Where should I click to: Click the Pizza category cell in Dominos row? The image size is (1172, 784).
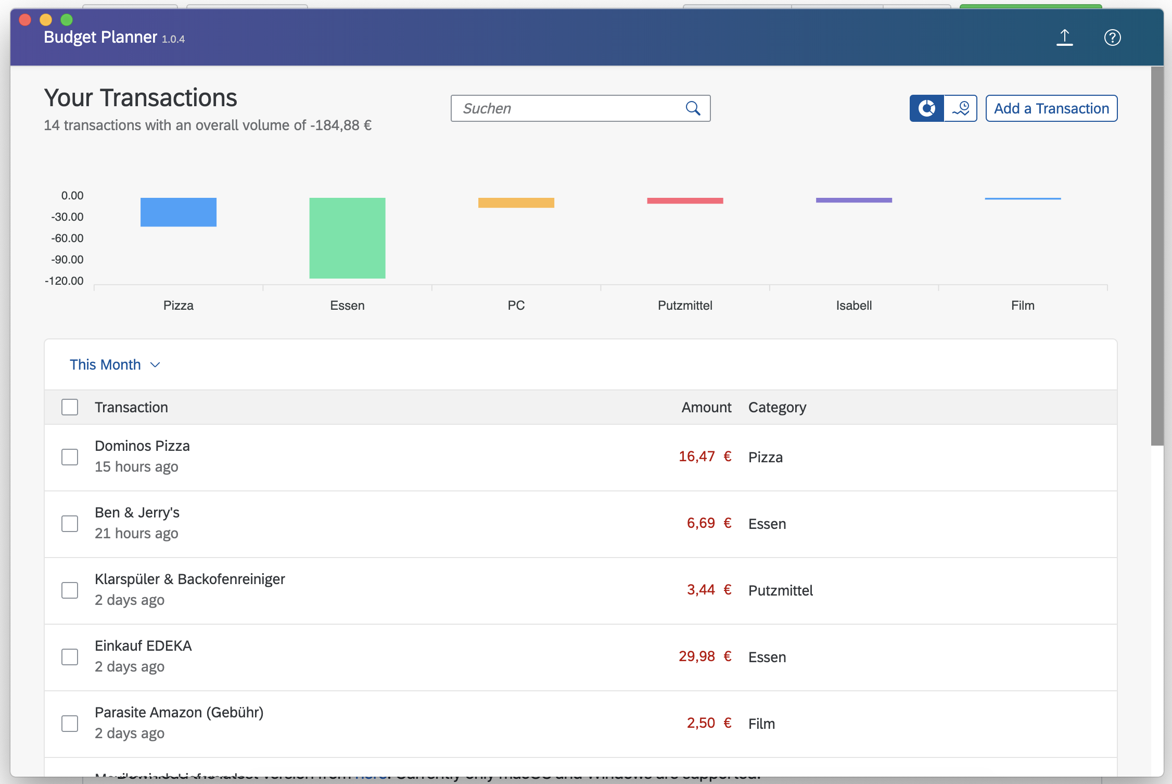point(765,457)
